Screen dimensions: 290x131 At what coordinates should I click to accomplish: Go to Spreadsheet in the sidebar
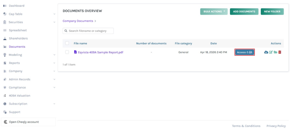click(x=18, y=30)
